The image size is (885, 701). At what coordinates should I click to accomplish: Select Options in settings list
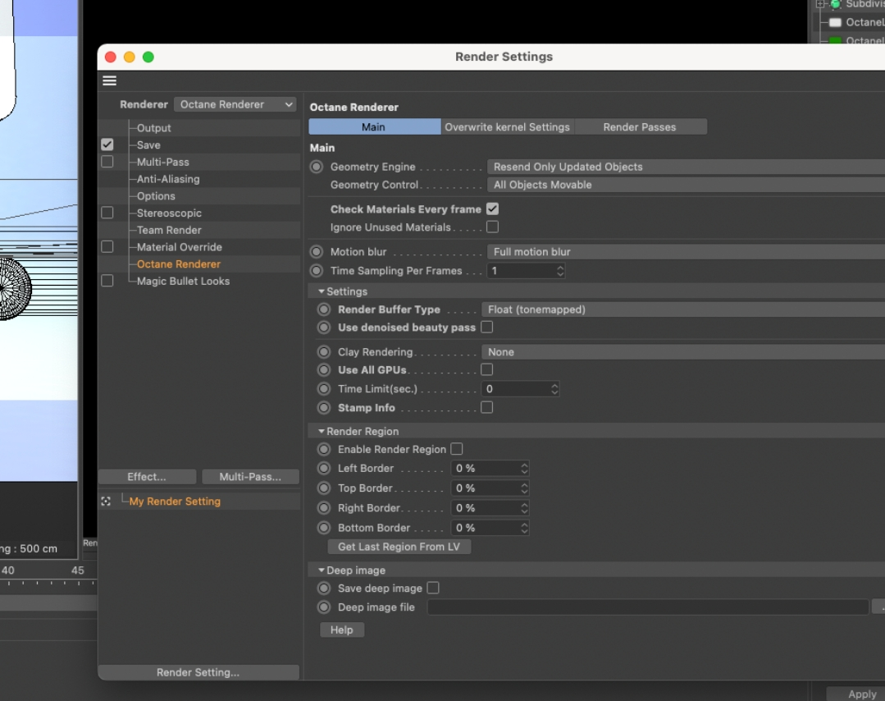tap(157, 196)
